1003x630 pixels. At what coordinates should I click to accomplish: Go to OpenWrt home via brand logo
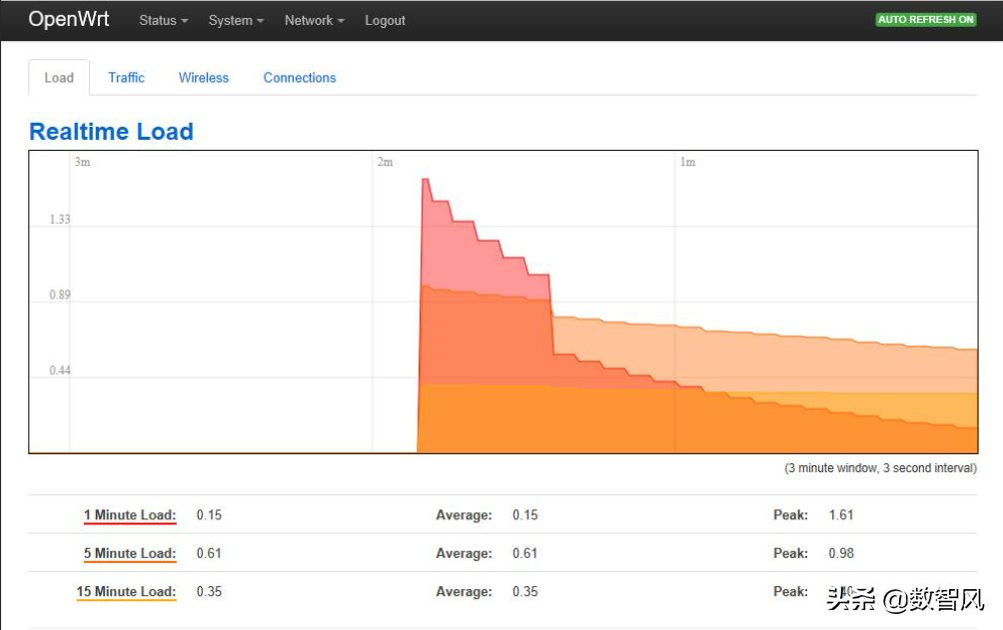[69, 19]
